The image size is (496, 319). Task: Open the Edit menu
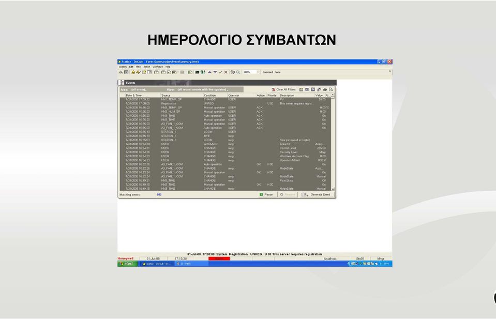coord(131,67)
